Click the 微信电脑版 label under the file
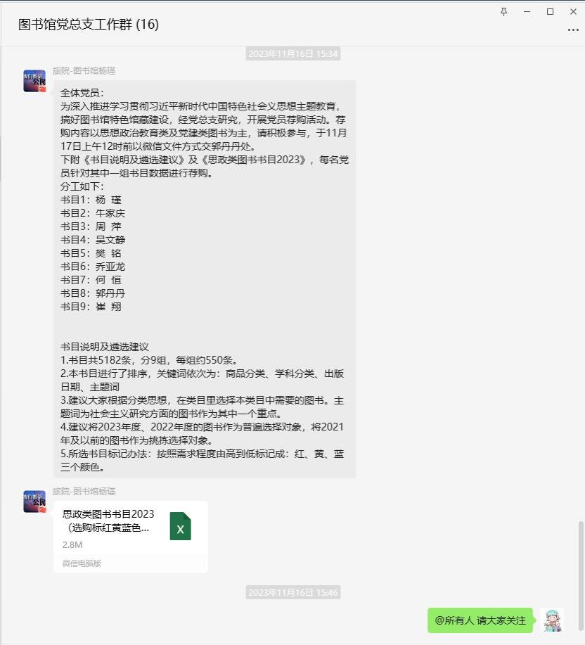 (82, 563)
